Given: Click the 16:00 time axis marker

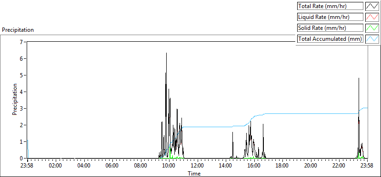Looking at the screenshot, I should point(254,166).
